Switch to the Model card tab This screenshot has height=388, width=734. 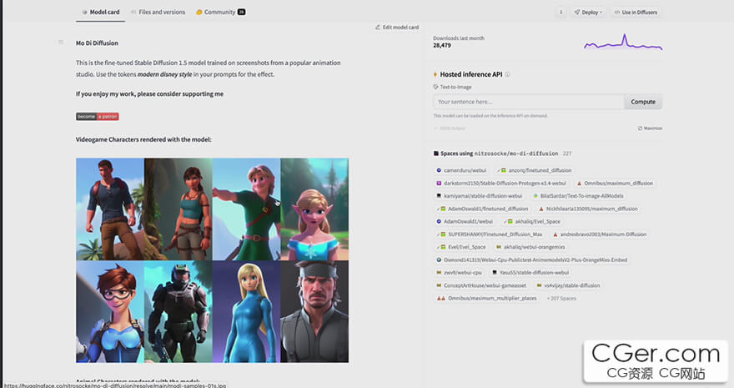click(101, 13)
